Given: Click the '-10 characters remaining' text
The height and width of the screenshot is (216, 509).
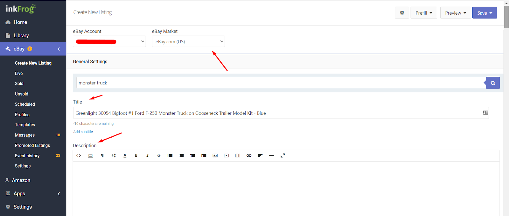Looking at the screenshot, I should click(93, 124).
